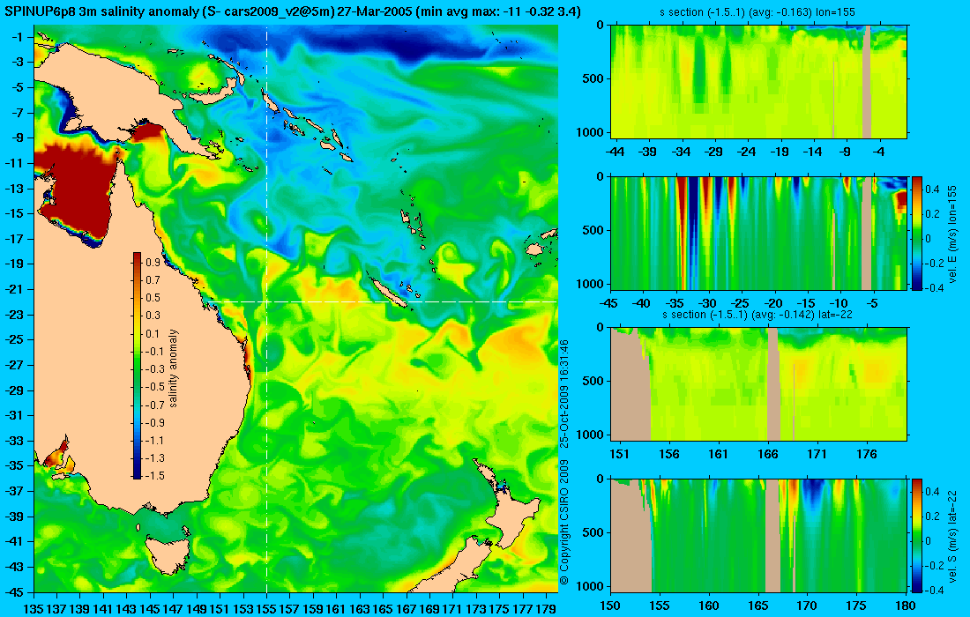This screenshot has width=970, height=617.
Task: Click longitude label 167 on the main map axis
Action: tap(406, 609)
